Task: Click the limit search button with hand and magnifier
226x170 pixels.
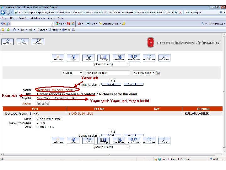Action: 134,58
